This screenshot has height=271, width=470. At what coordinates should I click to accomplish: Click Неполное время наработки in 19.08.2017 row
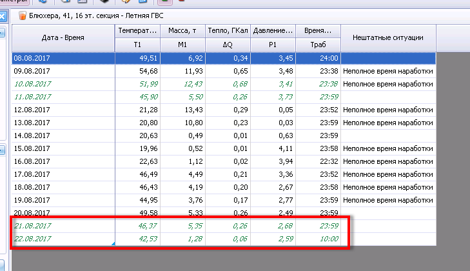point(388,200)
